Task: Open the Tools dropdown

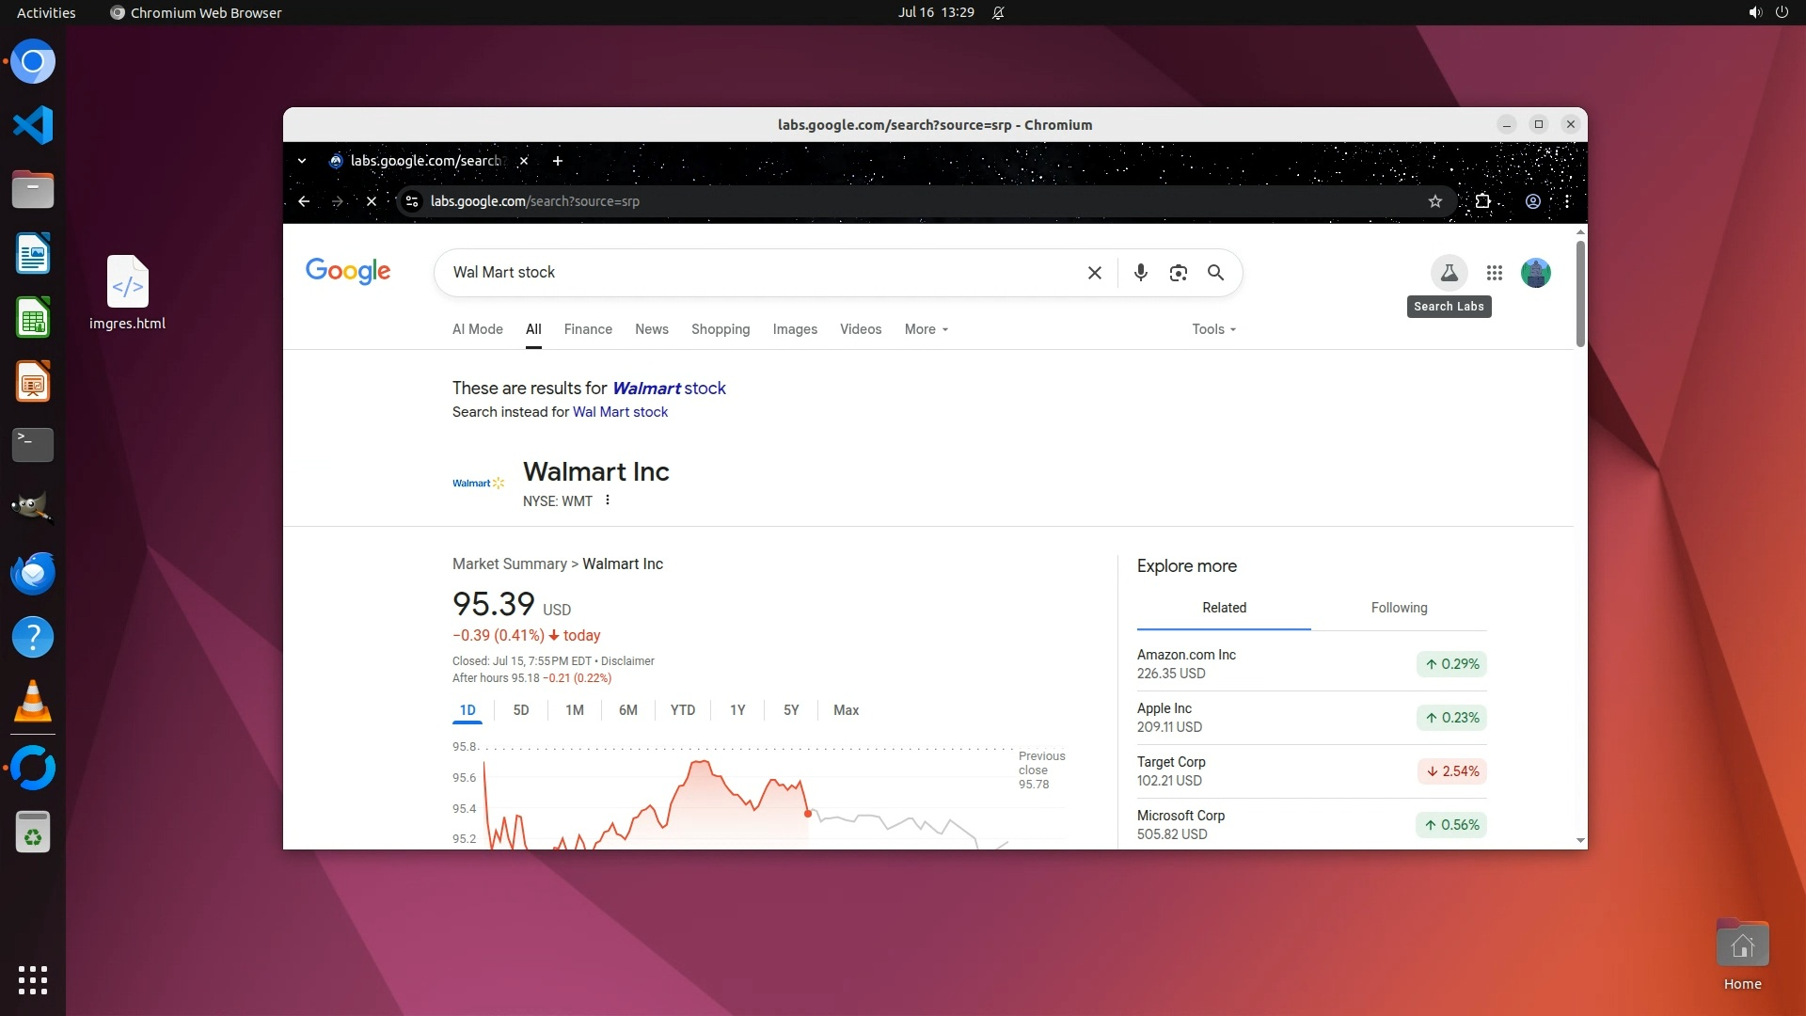Action: pyautogui.click(x=1213, y=329)
